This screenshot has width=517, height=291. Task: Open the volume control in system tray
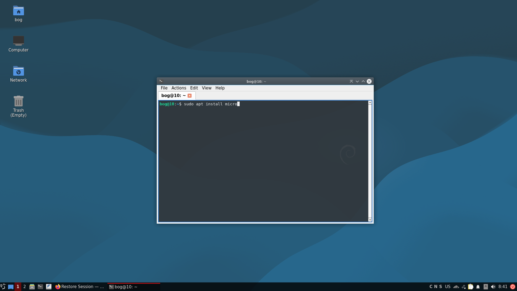pos(493,286)
